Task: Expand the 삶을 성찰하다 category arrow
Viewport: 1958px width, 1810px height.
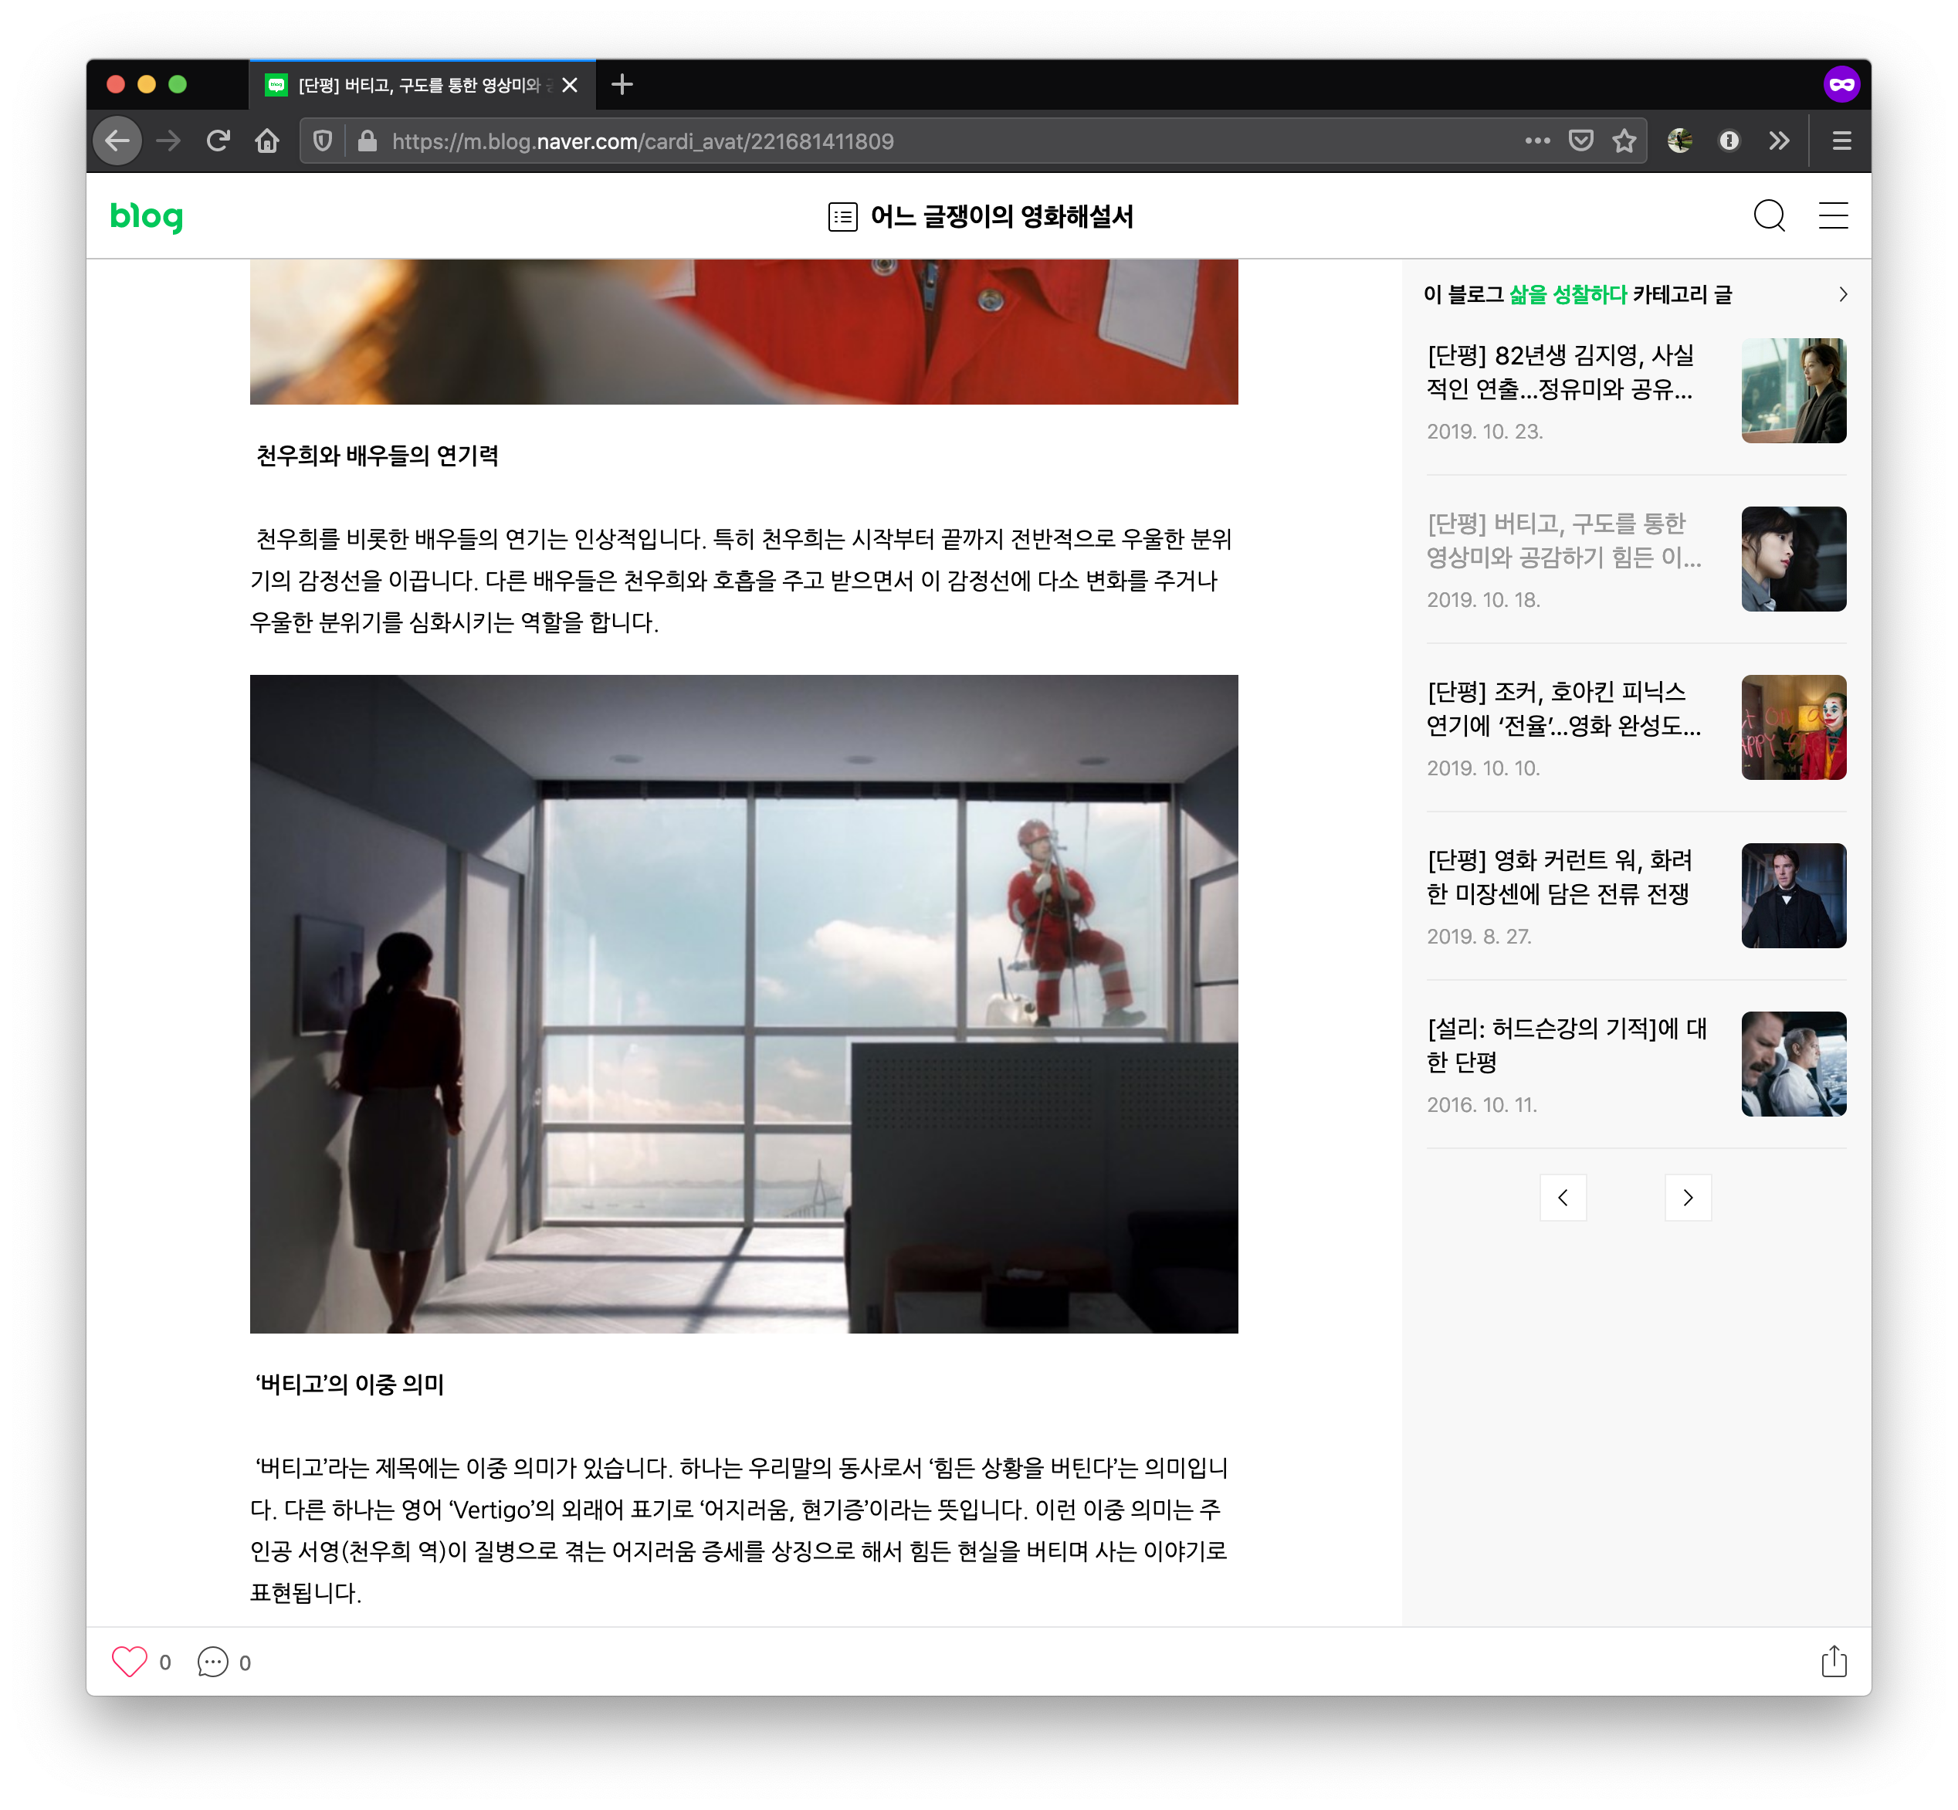Action: pos(1842,295)
